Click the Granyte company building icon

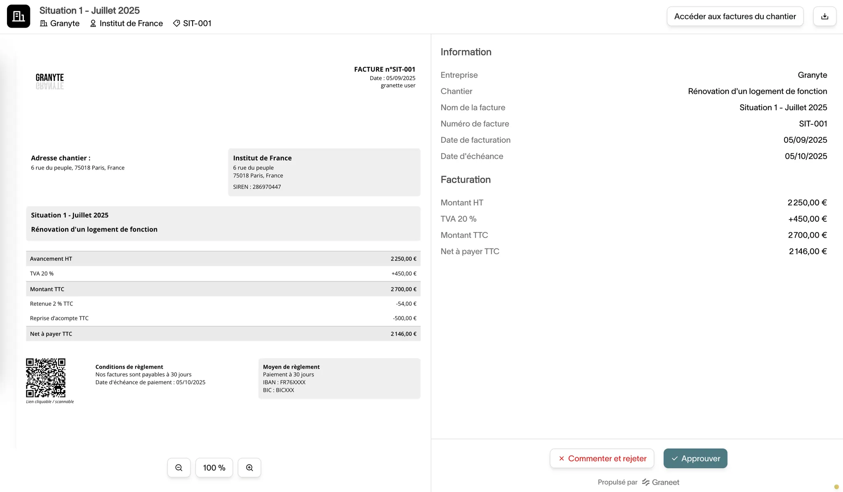pyautogui.click(x=44, y=23)
